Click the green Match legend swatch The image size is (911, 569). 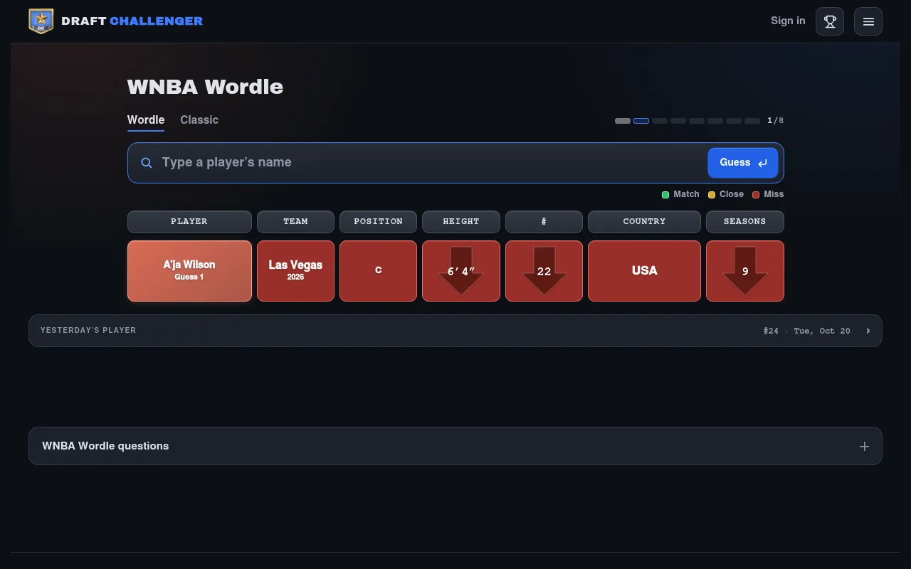tap(665, 195)
